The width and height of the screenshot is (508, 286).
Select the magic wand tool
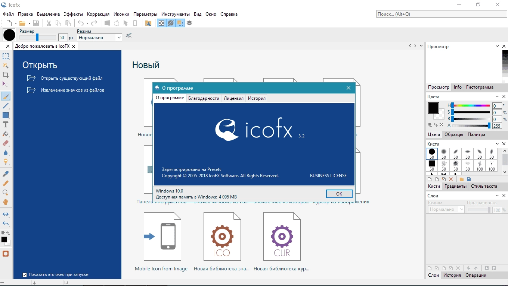point(6,66)
